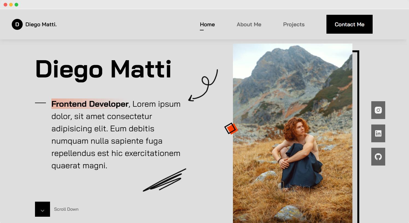Screen dimensions: 409x223
Task: Click the large Diego Matti heading
Action: [x=103, y=69]
